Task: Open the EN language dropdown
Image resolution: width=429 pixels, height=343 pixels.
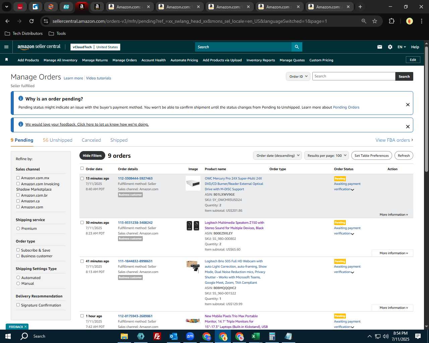Action: click(402, 47)
